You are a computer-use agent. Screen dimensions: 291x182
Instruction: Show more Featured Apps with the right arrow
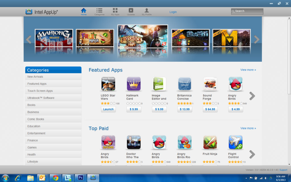tap(252, 96)
